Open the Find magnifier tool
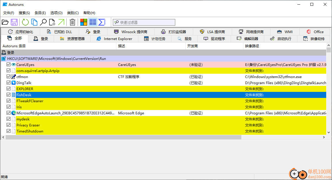The height and width of the screenshot is (180, 332). point(43,22)
